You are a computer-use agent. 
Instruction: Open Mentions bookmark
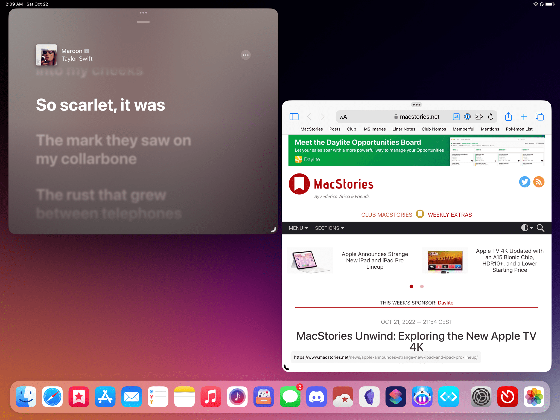click(x=490, y=129)
